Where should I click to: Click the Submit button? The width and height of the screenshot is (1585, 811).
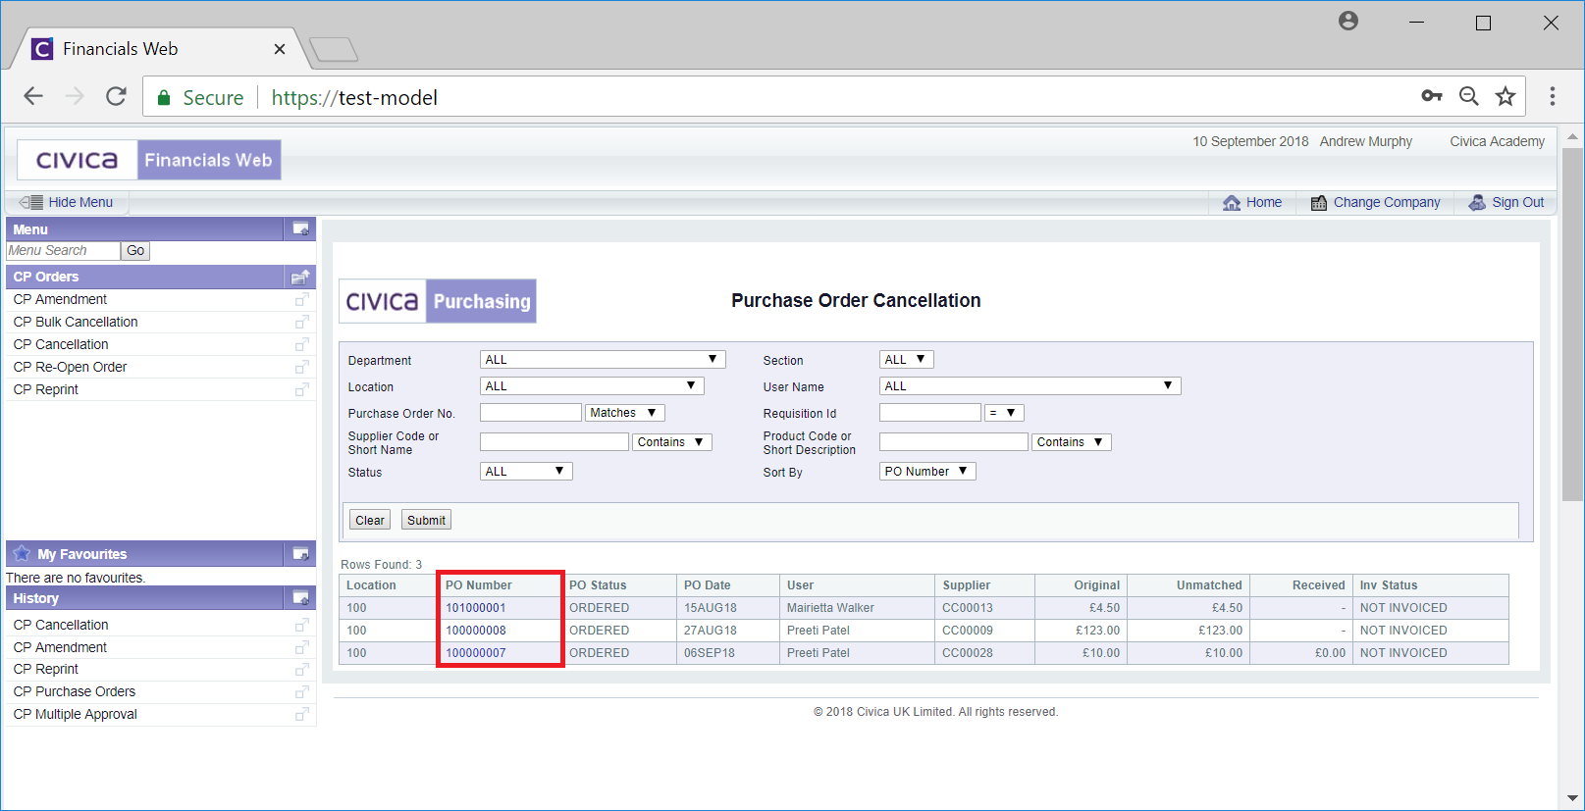click(x=426, y=520)
